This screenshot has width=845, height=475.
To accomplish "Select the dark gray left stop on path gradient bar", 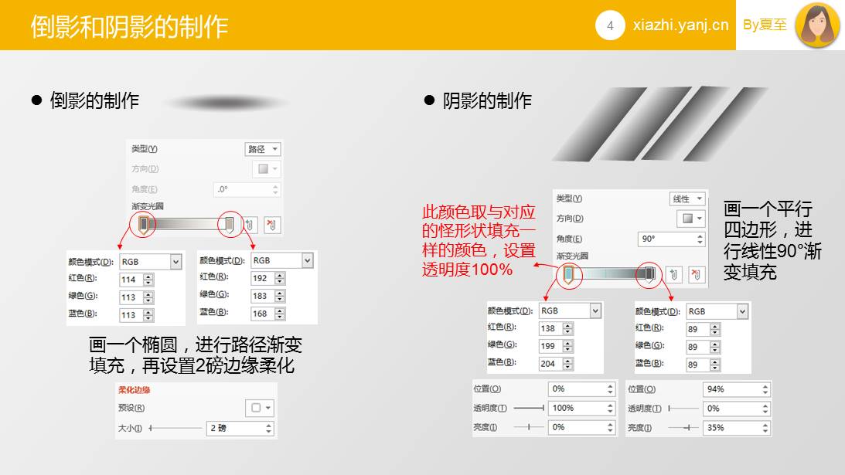I will coord(143,224).
